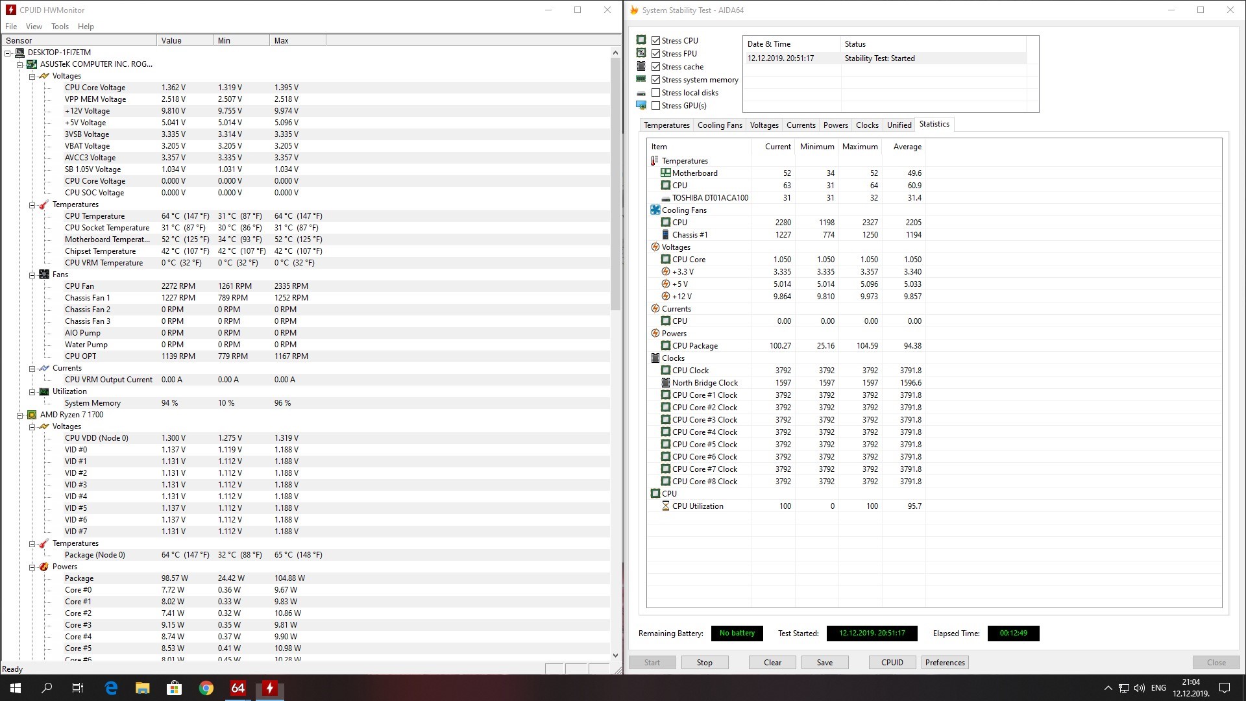Image resolution: width=1246 pixels, height=701 pixels.
Task: Click the HWMonitor lightning icon in taskbar
Action: 269,688
